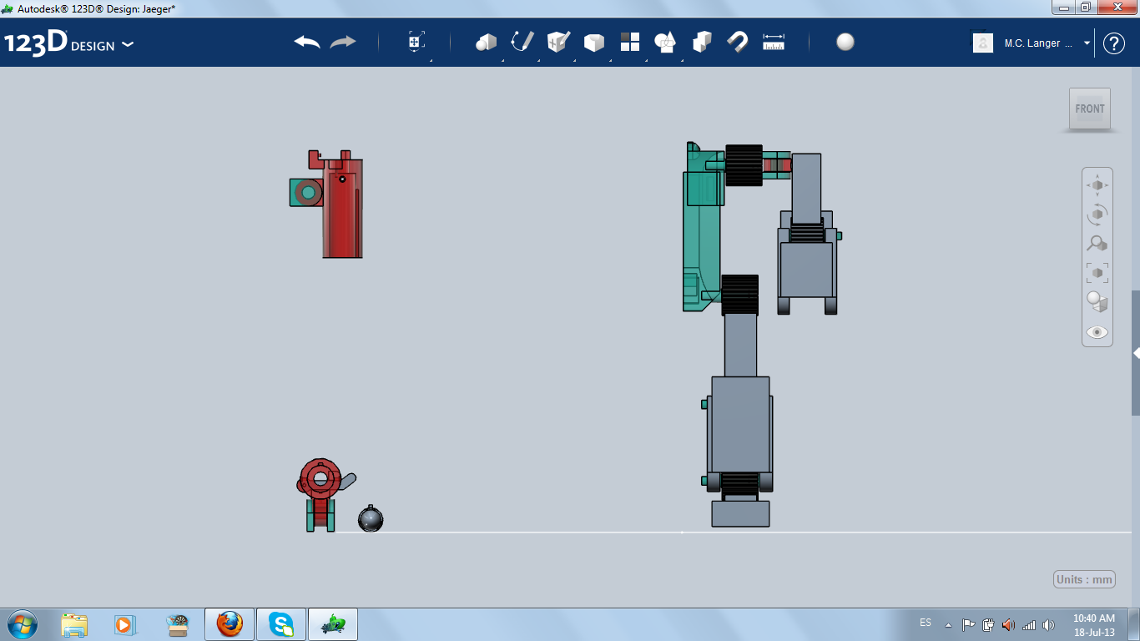The width and height of the screenshot is (1140, 641).
Task: Toggle visibility with the eye icon
Action: coord(1097,332)
